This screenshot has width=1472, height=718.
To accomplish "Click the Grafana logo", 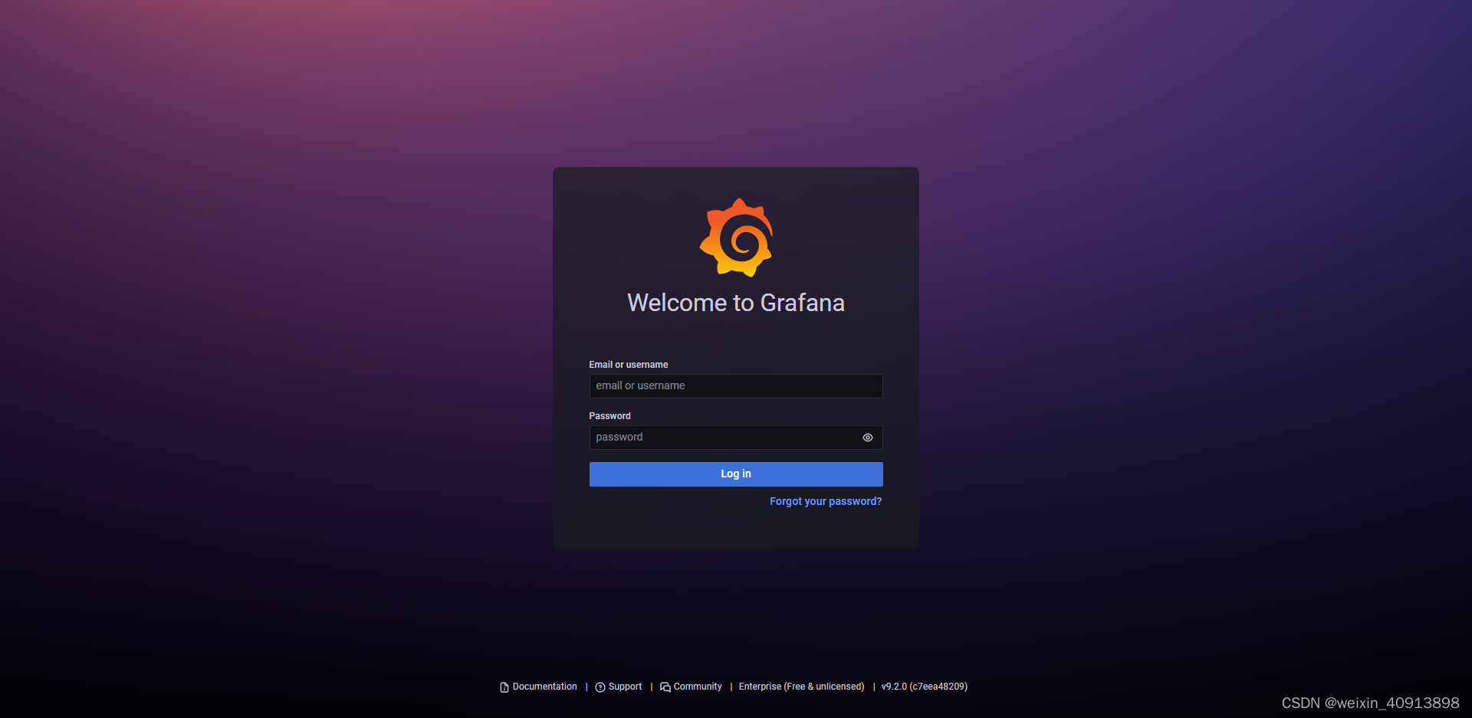I will [x=736, y=238].
